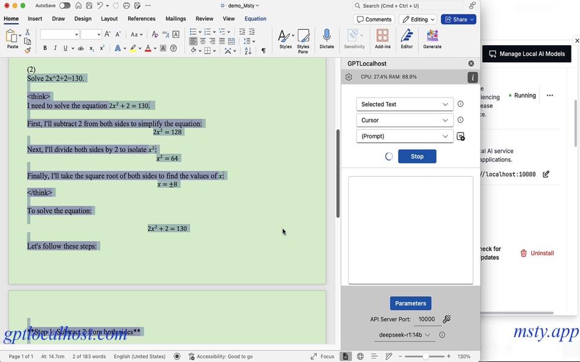This screenshot has width=580, height=362.
Task: Click the plug icon next to port
Action: 447,319
